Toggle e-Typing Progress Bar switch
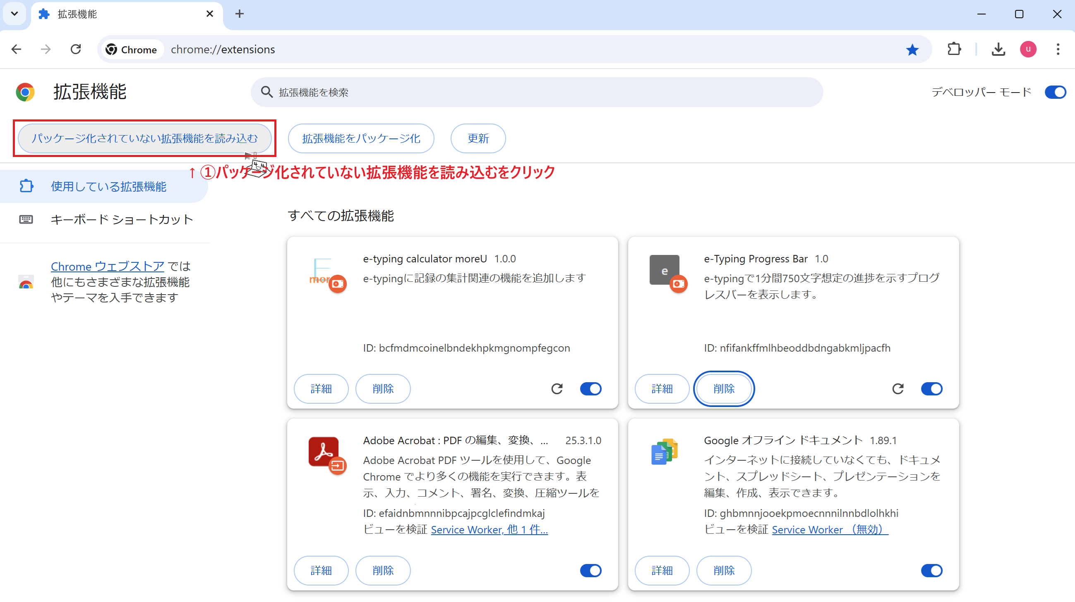The image size is (1075, 602). coord(932,389)
